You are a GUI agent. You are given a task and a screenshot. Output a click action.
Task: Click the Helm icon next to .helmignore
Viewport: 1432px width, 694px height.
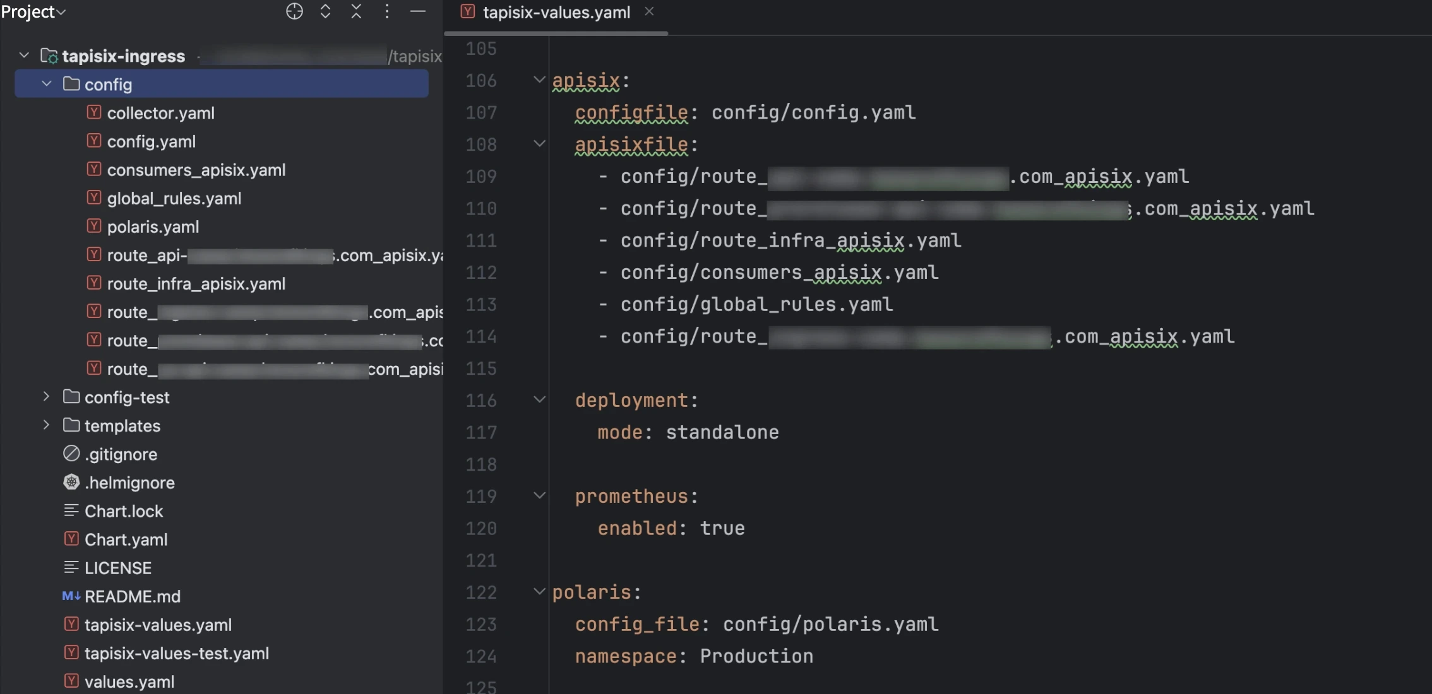pyautogui.click(x=71, y=482)
